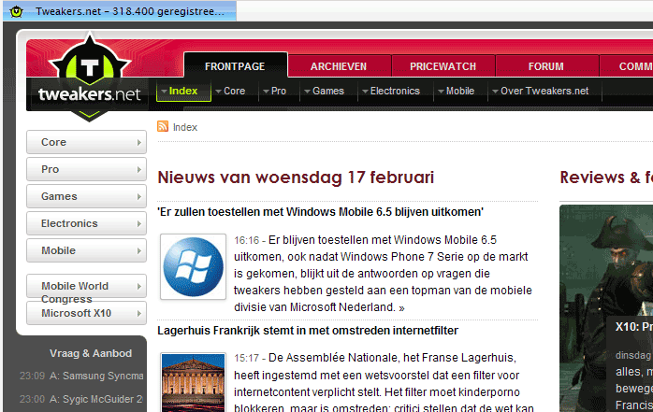Switch to the PRICEWATCH tab

(x=443, y=66)
